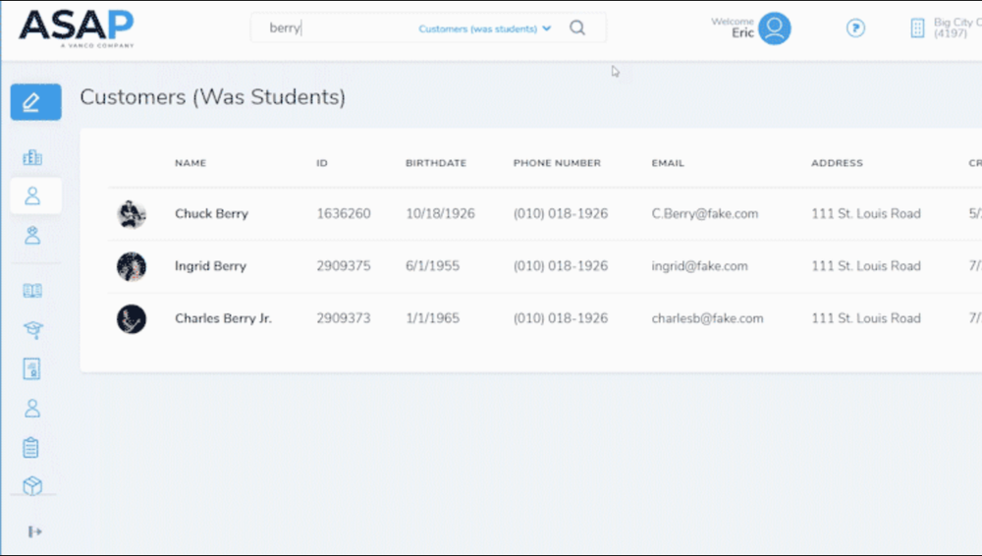982x556 pixels.
Task: Open the help question mark icon
Action: 855,28
